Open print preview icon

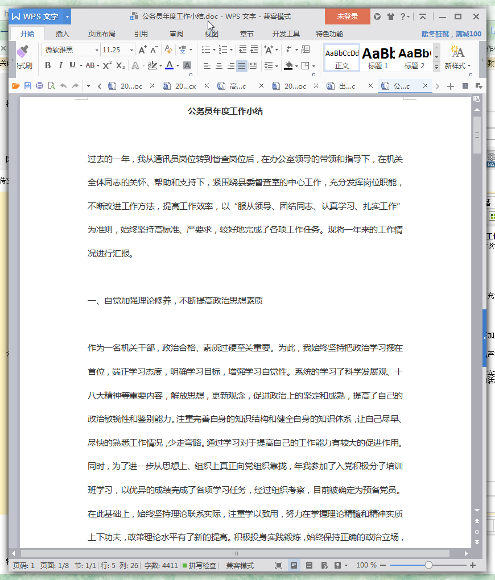[51, 86]
